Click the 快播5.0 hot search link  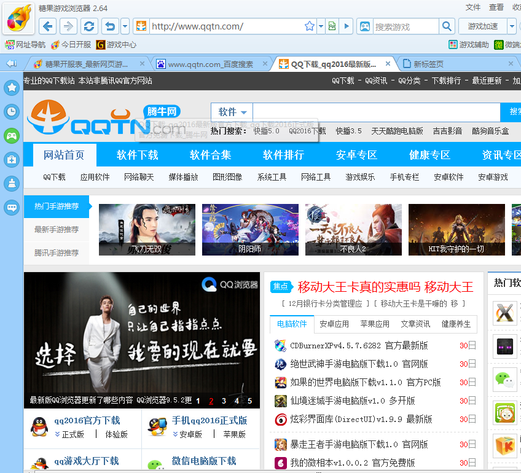coord(266,131)
